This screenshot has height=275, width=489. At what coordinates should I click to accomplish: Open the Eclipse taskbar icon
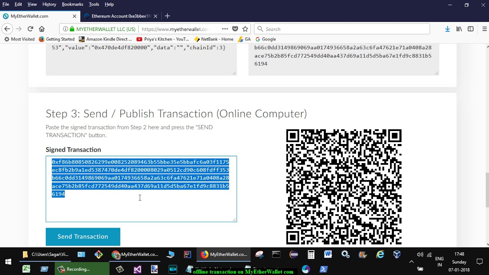[x=294, y=254]
